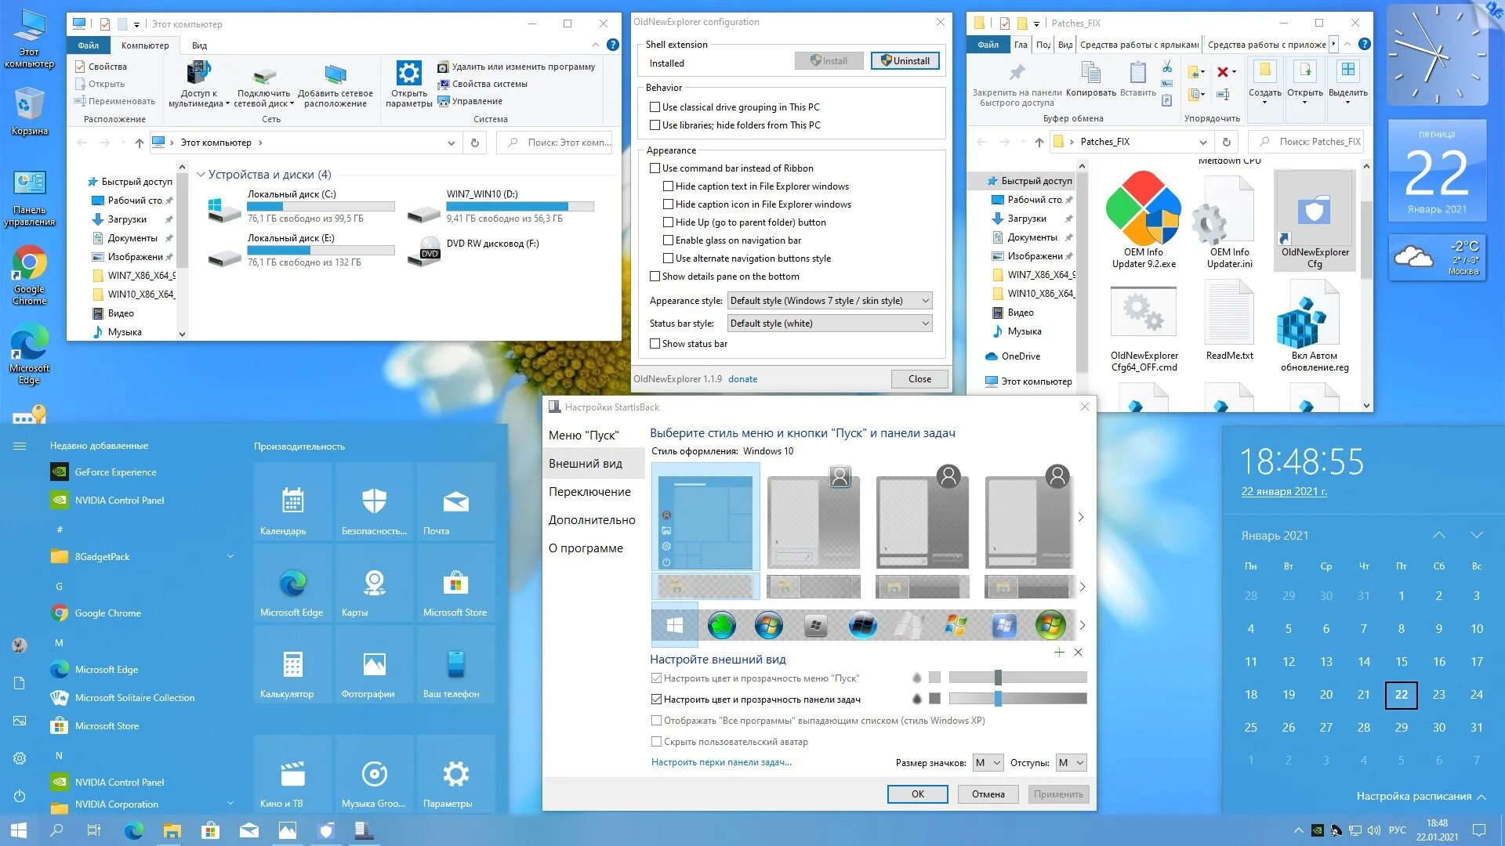Click the Uninstall shell extension button

(905, 61)
